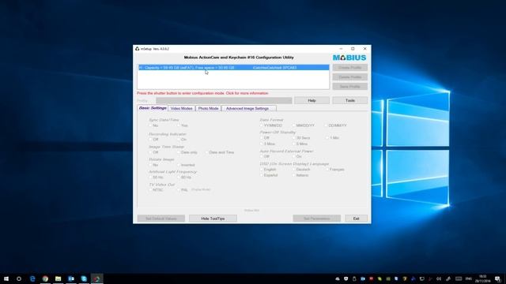Click the Create Profile button
506x284 pixels.
[350, 68]
